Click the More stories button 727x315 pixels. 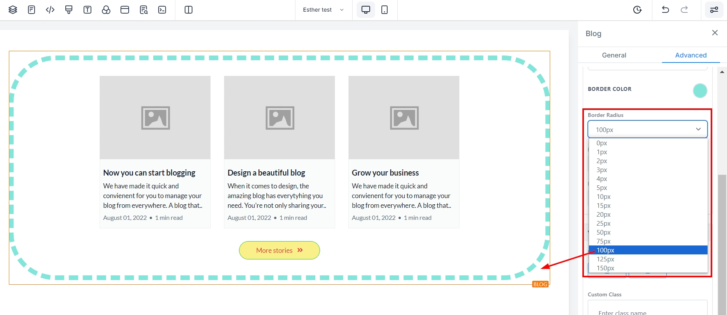point(279,251)
